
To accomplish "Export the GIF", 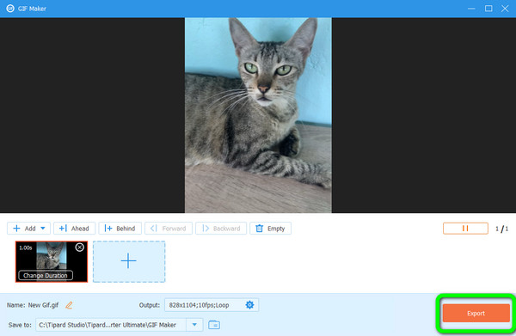I will point(476,314).
